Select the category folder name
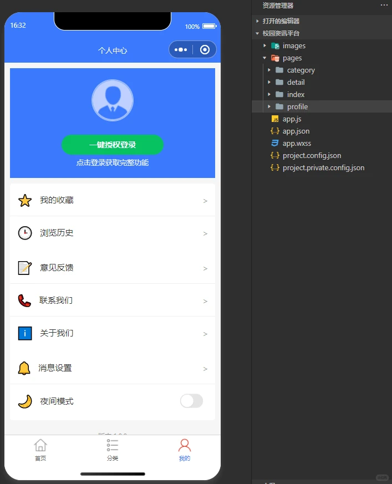The image size is (392, 484). click(x=301, y=70)
